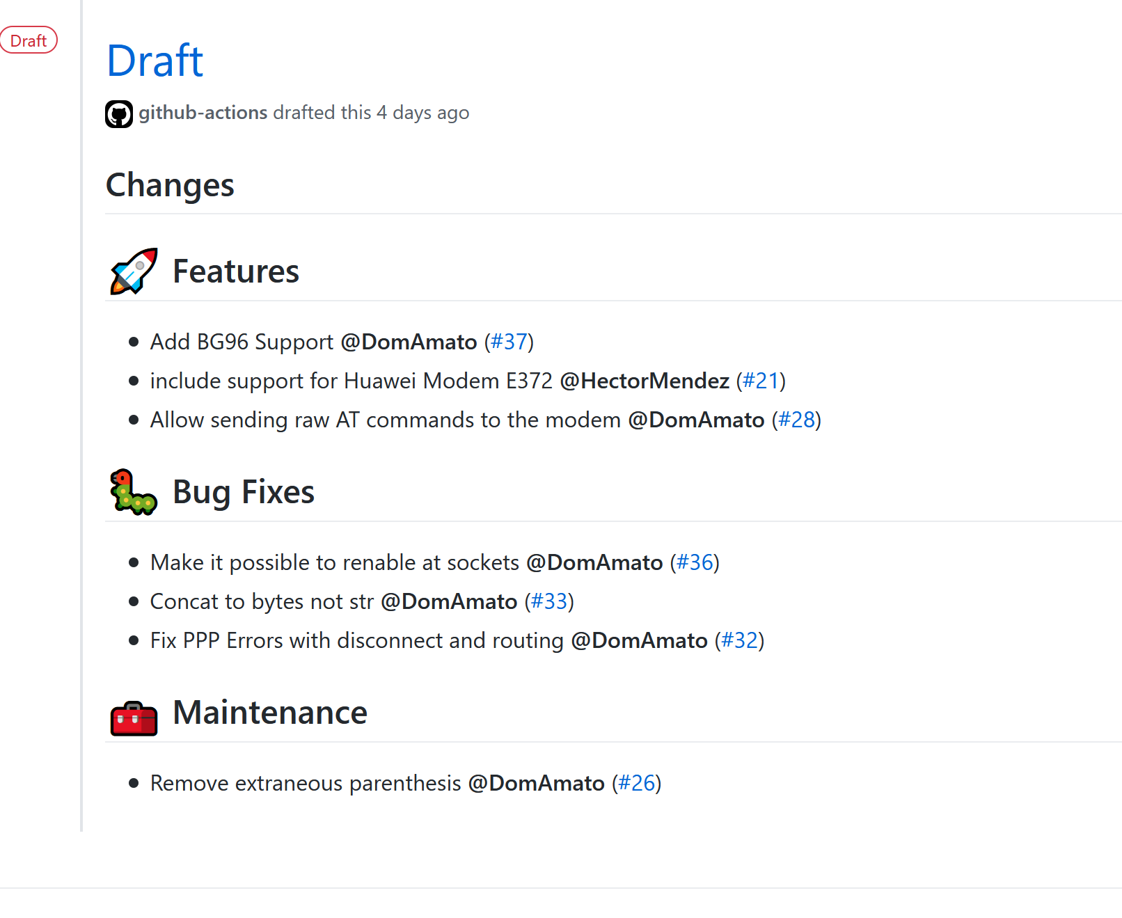The width and height of the screenshot is (1122, 918).
Task: Click 'Add BG96 Support' text
Action: pyautogui.click(x=242, y=342)
